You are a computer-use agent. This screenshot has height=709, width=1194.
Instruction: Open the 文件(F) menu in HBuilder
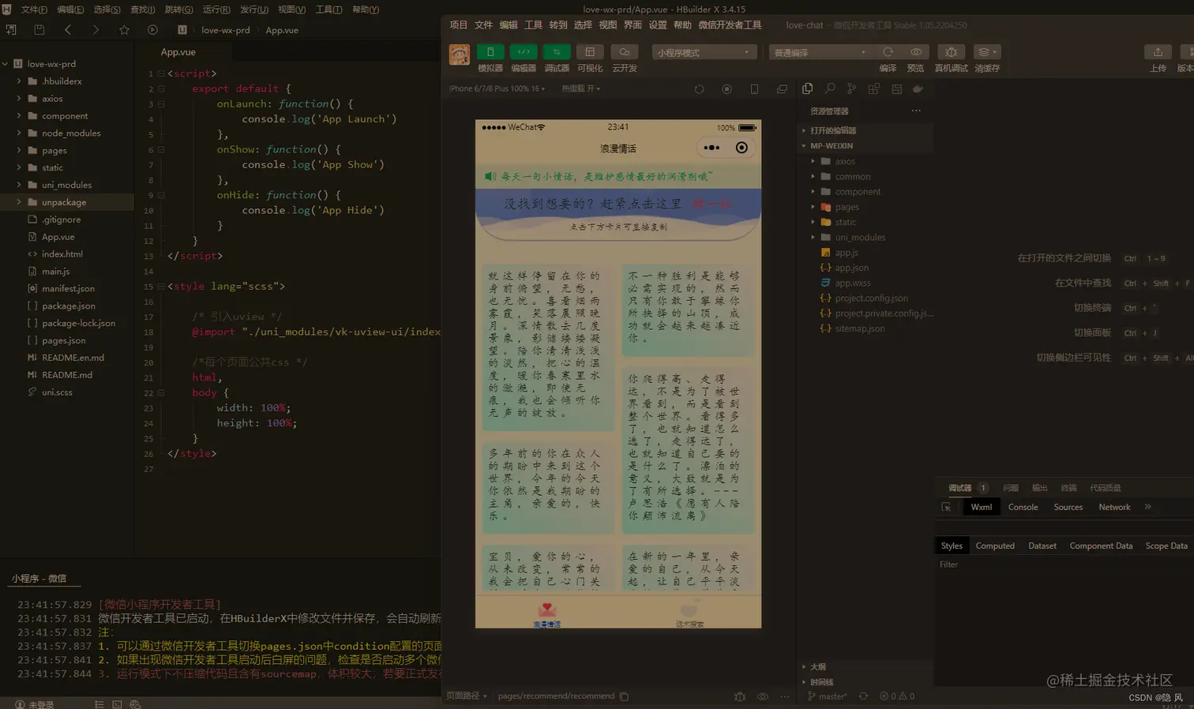coord(34,9)
